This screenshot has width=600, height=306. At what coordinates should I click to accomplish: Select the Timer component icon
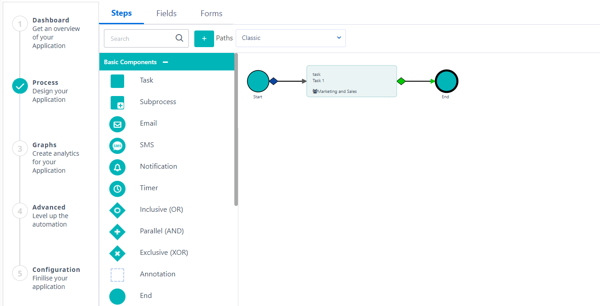117,189
